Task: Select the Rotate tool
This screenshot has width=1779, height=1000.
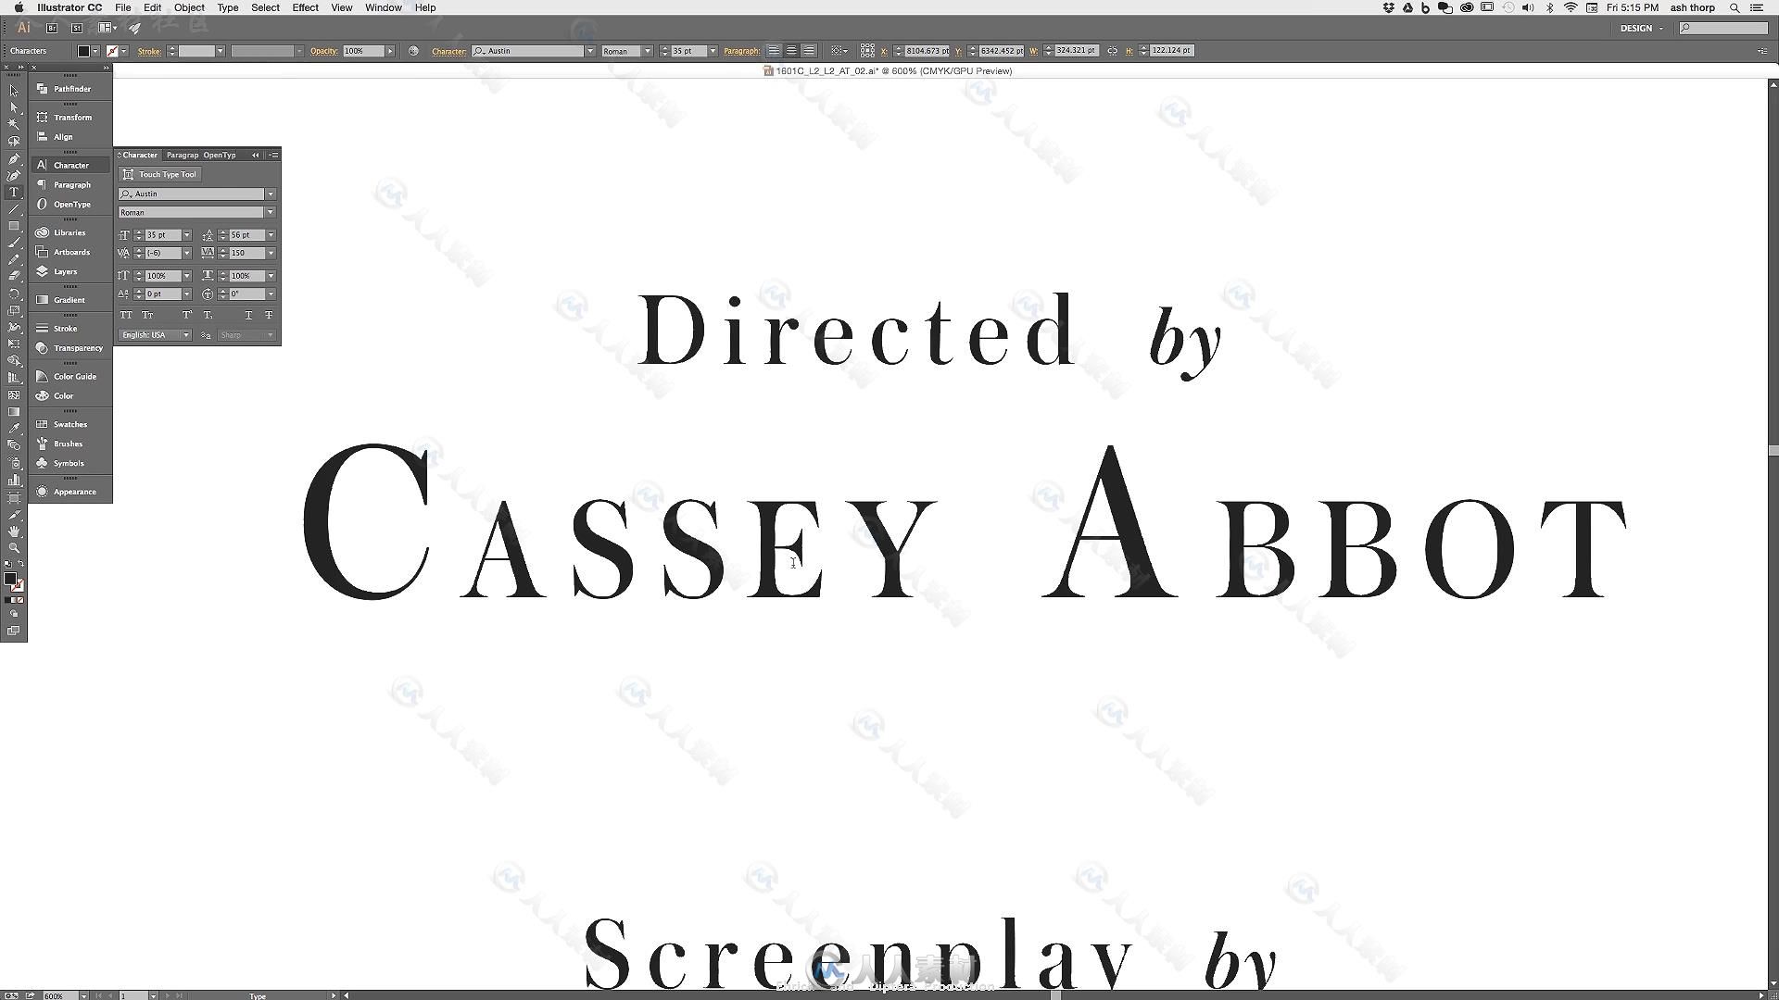Action: [x=13, y=294]
